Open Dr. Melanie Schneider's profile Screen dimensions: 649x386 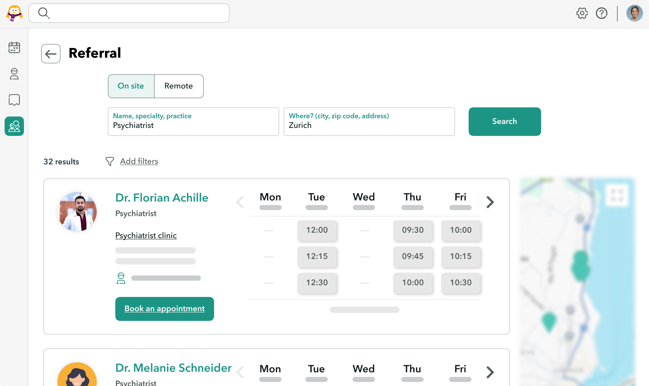click(x=174, y=368)
